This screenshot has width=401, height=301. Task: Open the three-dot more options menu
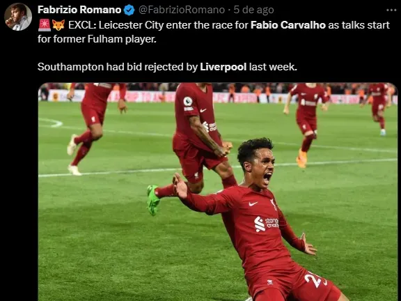coord(391,10)
